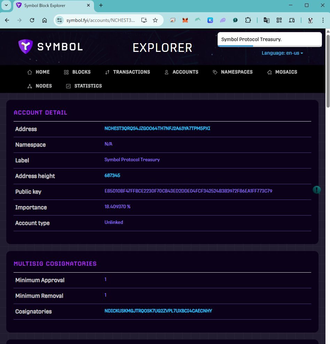This screenshot has width=330, height=344.
Task: Open the QR code generator icon
Action: 279,20
